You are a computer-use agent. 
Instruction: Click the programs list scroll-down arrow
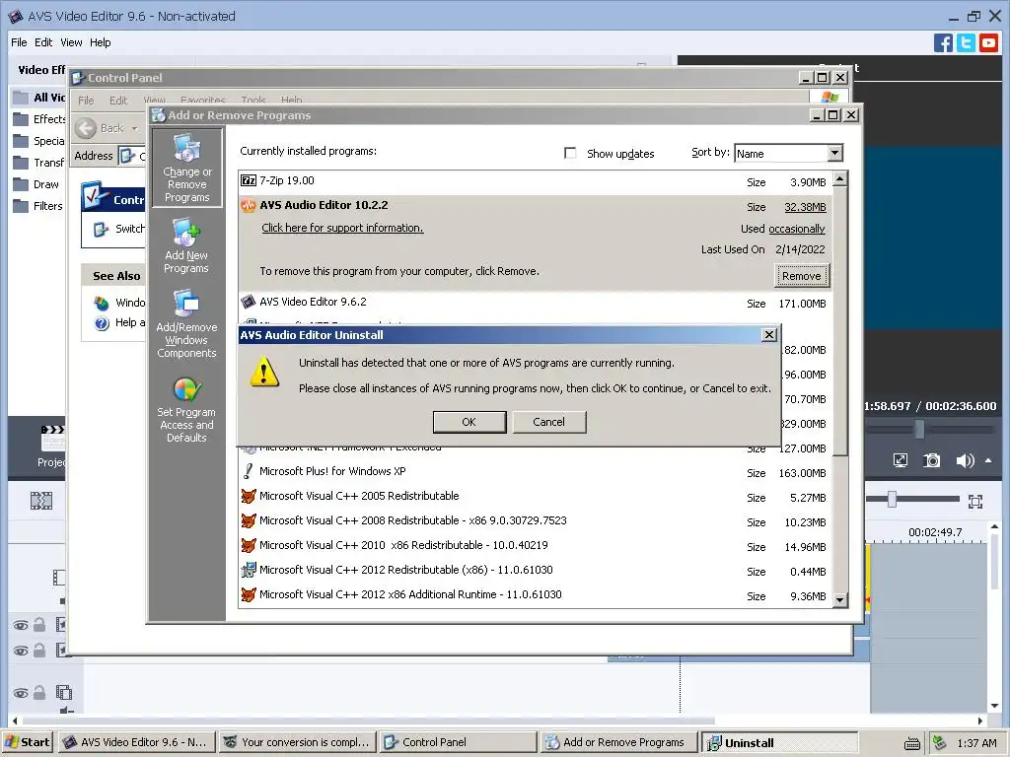[x=840, y=600]
